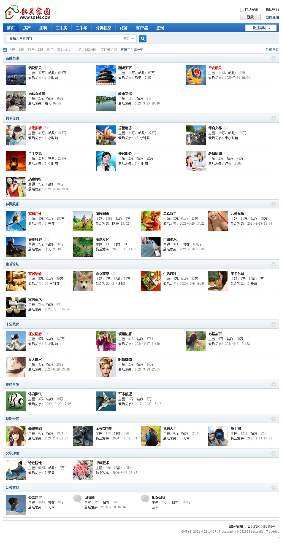Collapse the 休闲娱乐 section toggle
Screen dimensions: 282x553
(273, 204)
